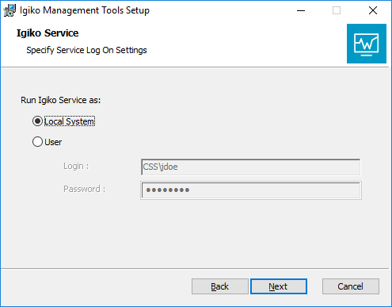This screenshot has width=392, height=307.
Task: Click the 'User' option label text
Action: (53, 142)
